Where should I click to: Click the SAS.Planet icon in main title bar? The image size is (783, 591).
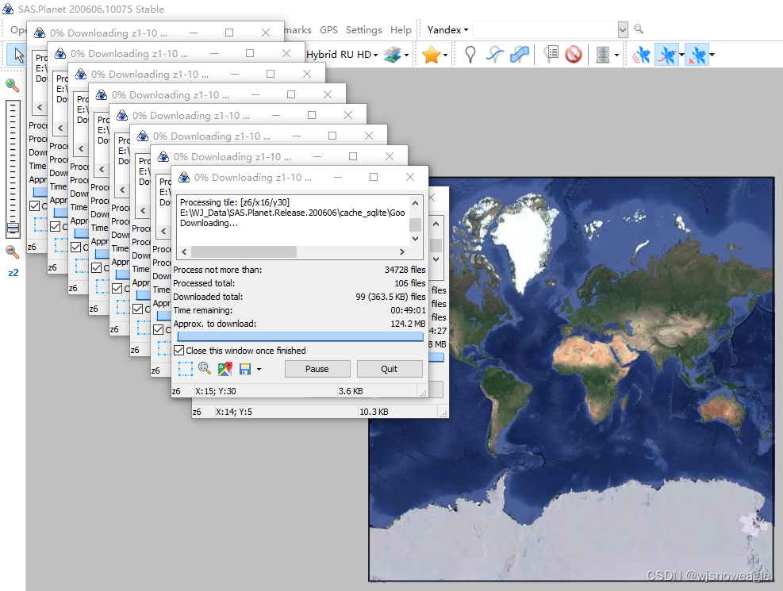(8, 9)
